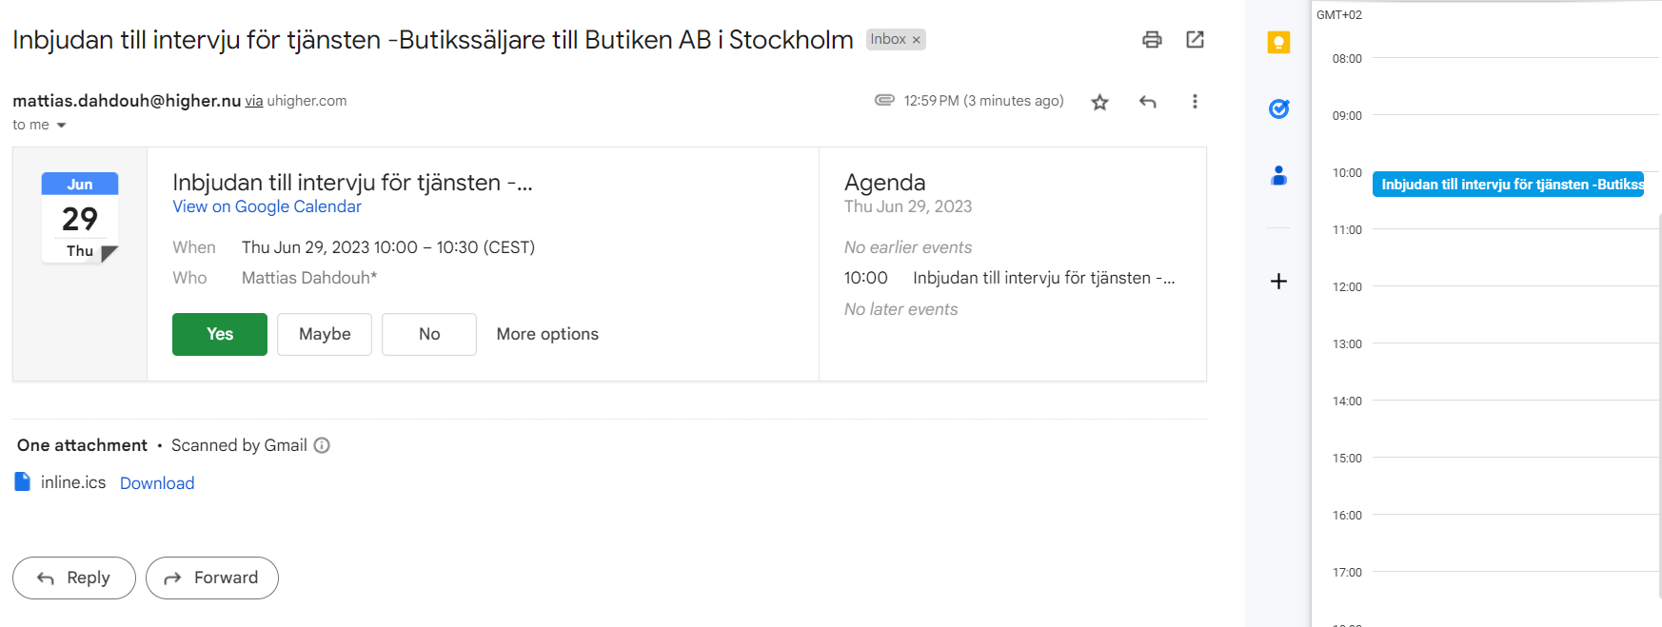Open email in a new window
This screenshot has width=1662, height=627.
(x=1195, y=39)
